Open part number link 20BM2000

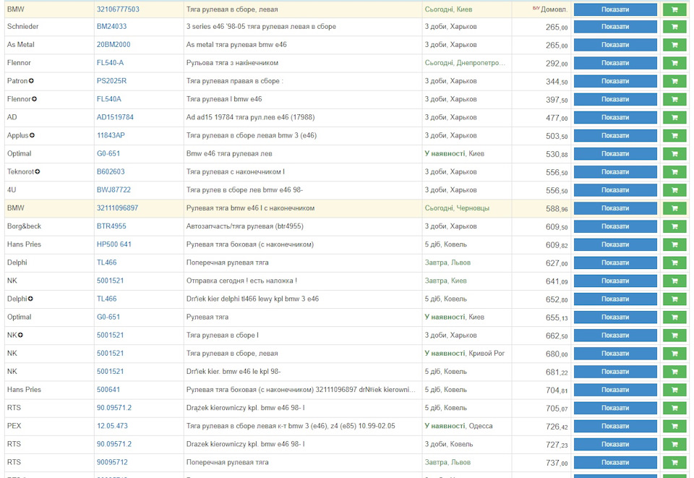pos(113,45)
